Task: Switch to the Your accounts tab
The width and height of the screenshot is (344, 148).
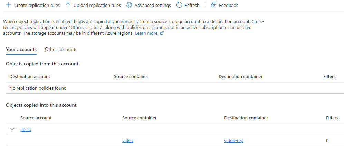Action: pyautogui.click(x=21, y=50)
